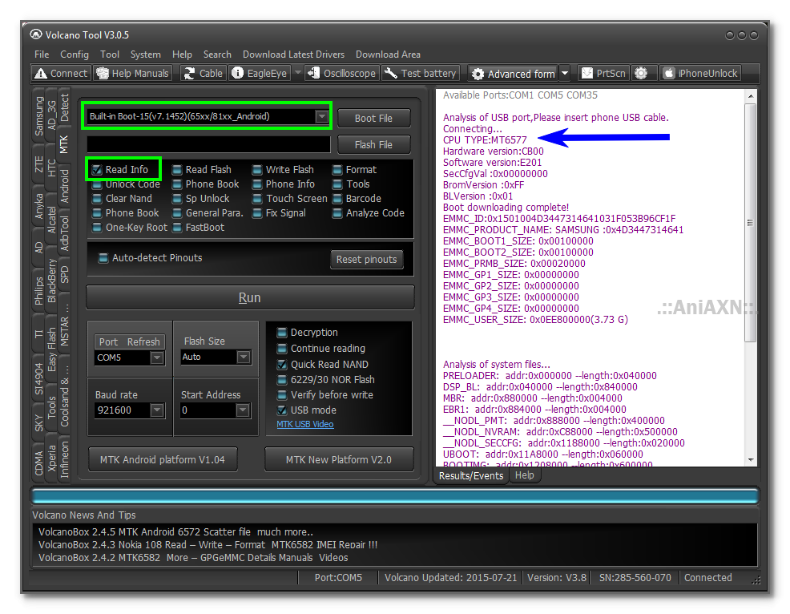
Task: Click Advanced form gear button
Action: (513, 74)
